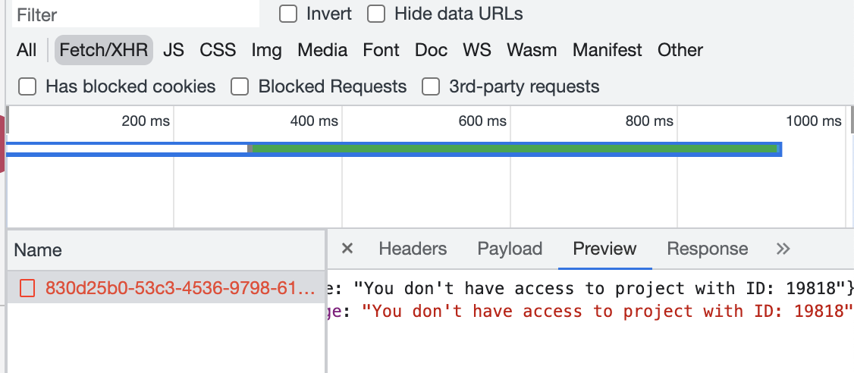Filter requests by CSS
Screen dimensions: 854x373
coord(218,50)
